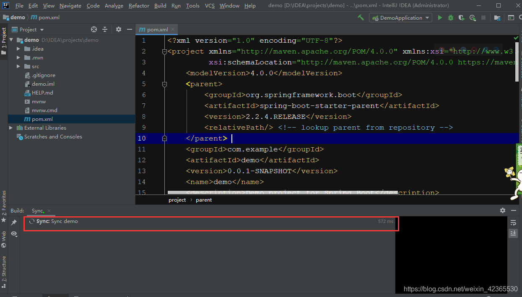Open the DemoApplication run configuration dropdown
This screenshot has height=297, width=522.
point(400,18)
